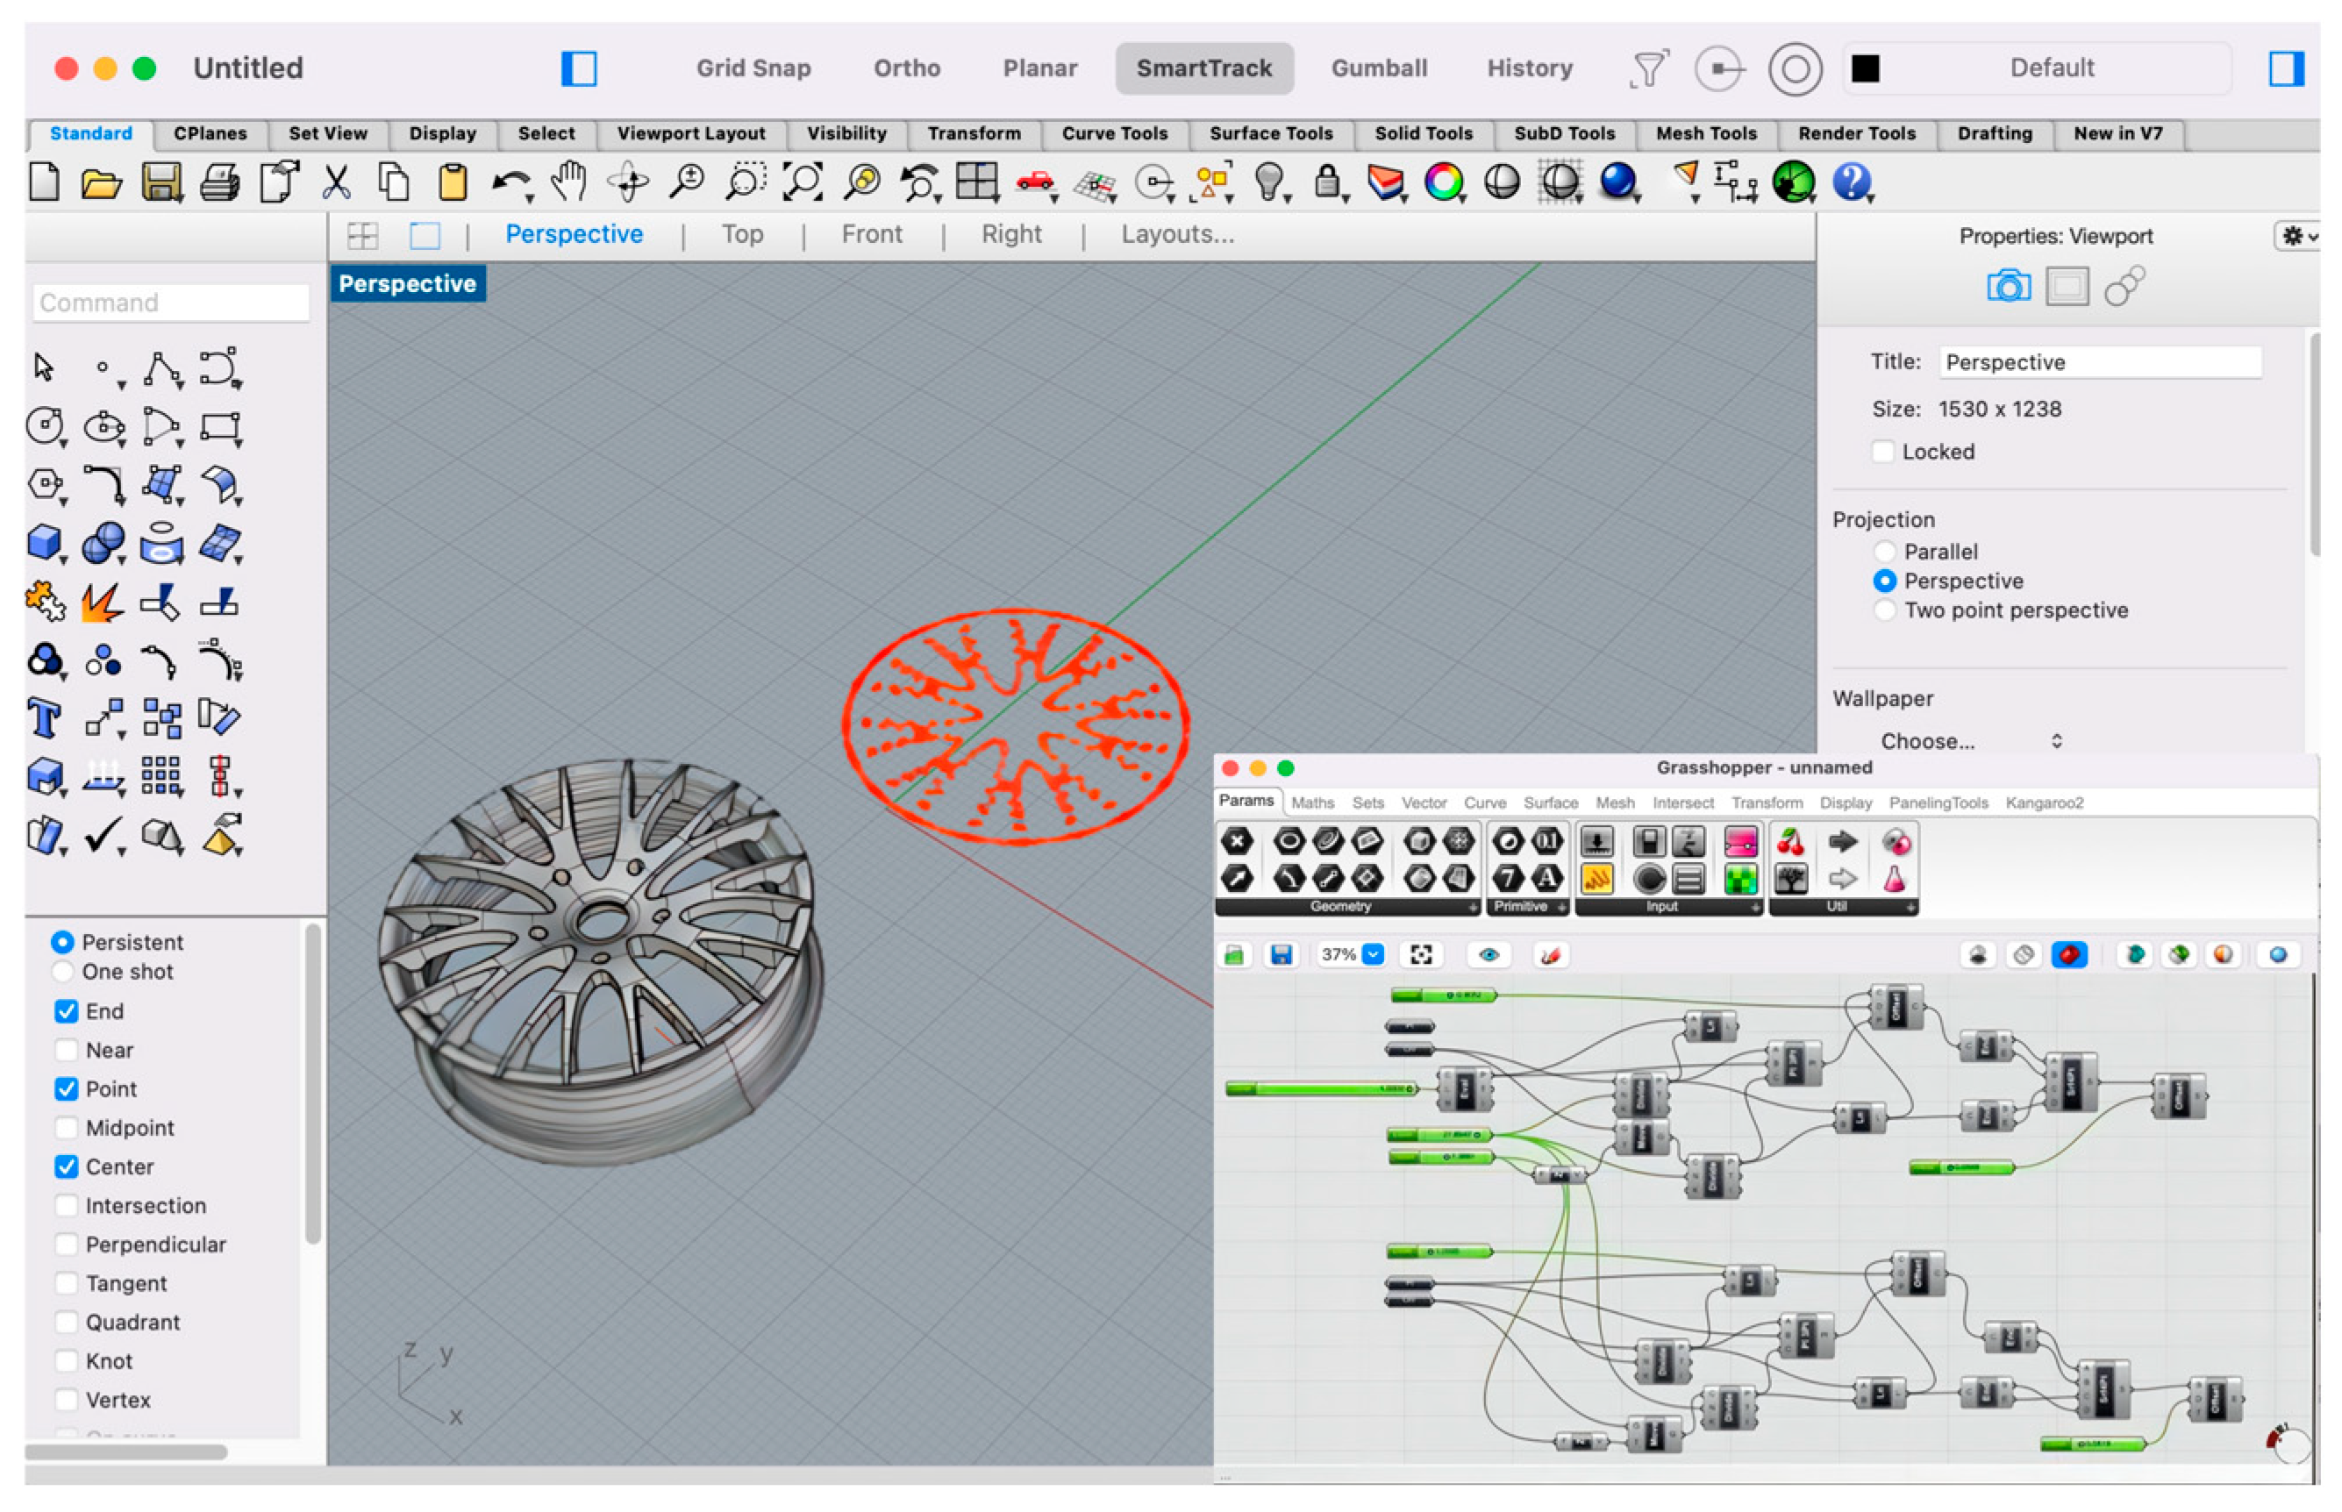This screenshot has height=1512, width=2342.
Task: Toggle the SmartTrack button
Action: pyautogui.click(x=1204, y=68)
